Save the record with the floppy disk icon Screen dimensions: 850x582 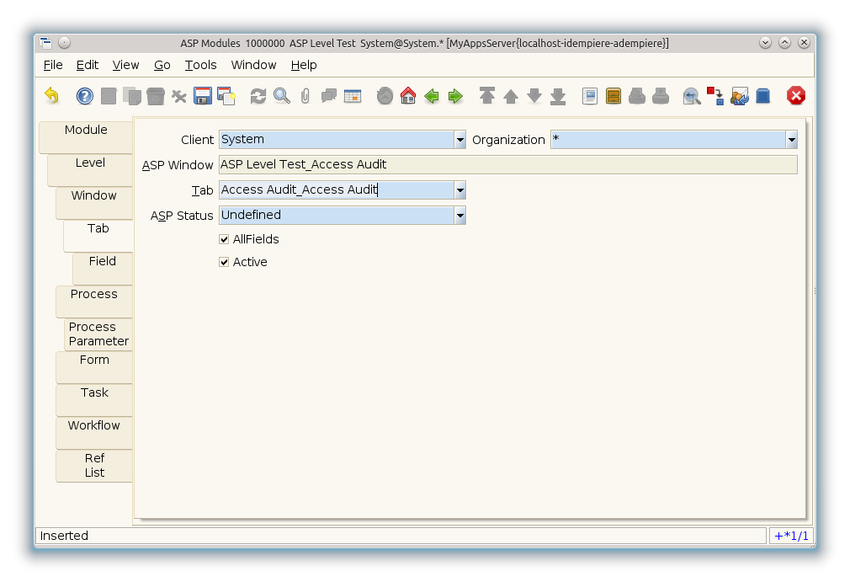pyautogui.click(x=202, y=96)
